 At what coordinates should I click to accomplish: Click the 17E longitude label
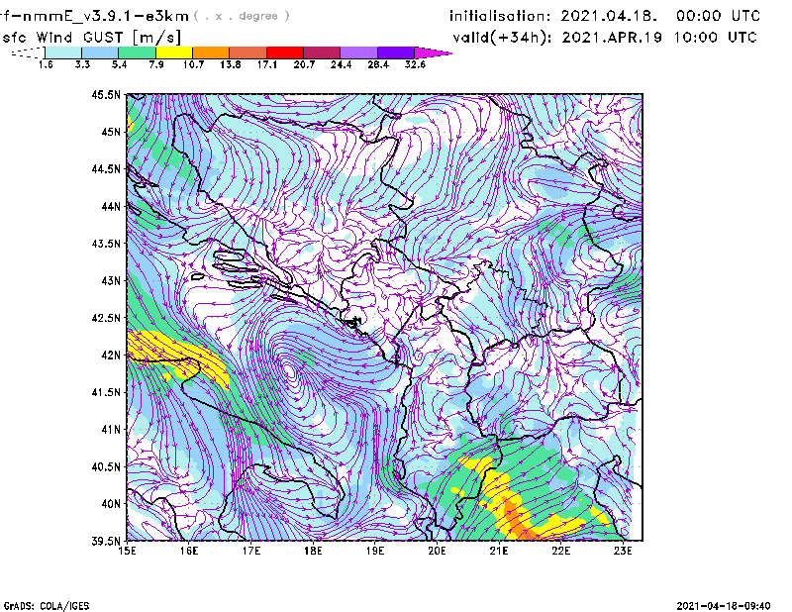[x=251, y=551]
